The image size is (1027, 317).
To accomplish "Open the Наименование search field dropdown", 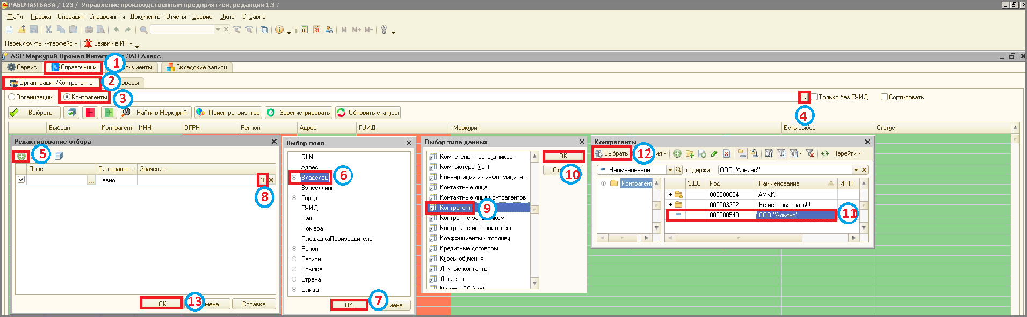I will (670, 170).
